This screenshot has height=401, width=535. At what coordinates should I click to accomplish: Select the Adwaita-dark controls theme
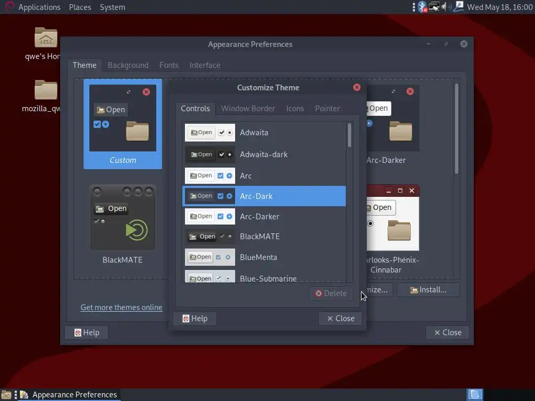coord(264,155)
